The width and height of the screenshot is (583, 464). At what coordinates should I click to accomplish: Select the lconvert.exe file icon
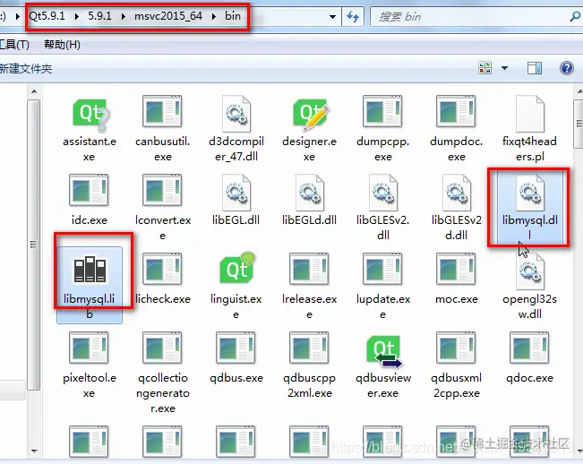(x=162, y=190)
